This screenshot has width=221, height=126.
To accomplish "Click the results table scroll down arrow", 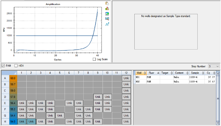I will 218,123.
